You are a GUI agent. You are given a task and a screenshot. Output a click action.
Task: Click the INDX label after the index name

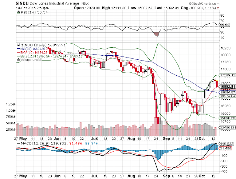point(84,3)
